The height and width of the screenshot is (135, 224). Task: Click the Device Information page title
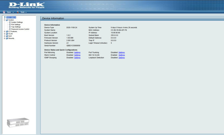point(53,18)
